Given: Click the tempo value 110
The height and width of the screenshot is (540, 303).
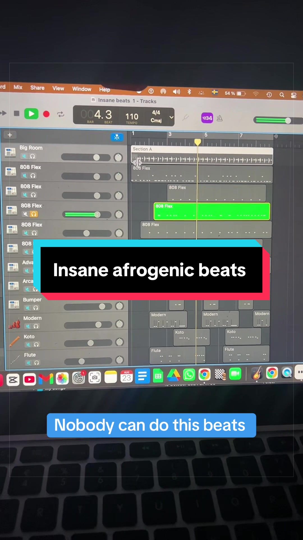Looking at the screenshot, I should click(132, 116).
